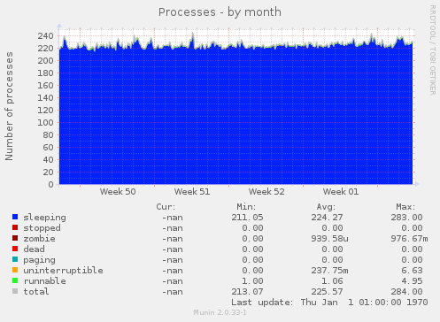Click the 'runnable' legend label
The height and width of the screenshot is (322, 440).
point(45,281)
